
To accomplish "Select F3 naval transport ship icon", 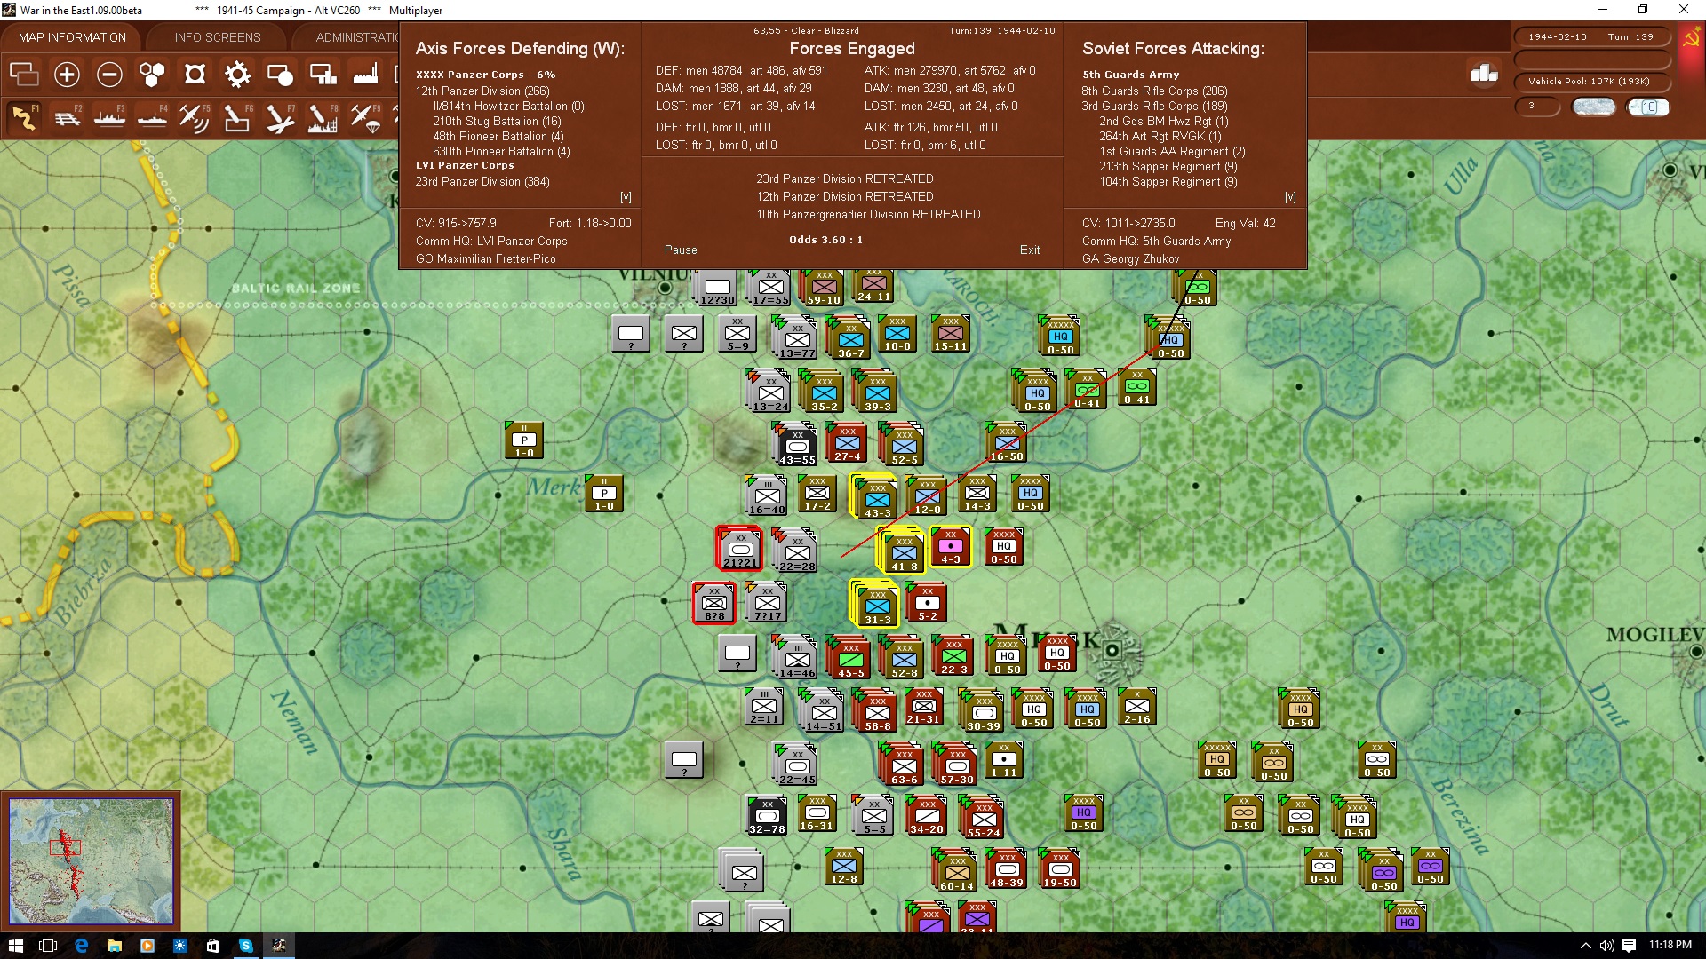I will click(x=109, y=117).
